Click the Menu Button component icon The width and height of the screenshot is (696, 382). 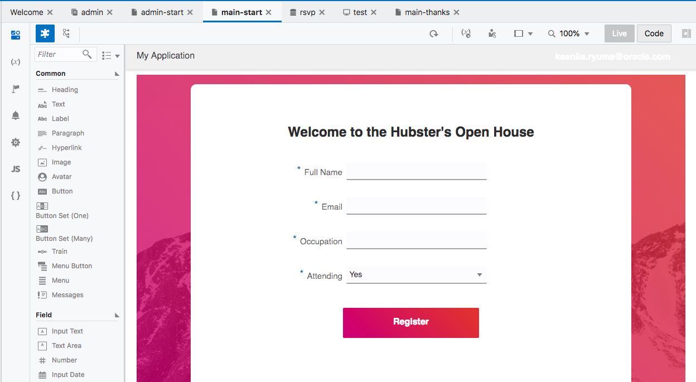(x=42, y=266)
